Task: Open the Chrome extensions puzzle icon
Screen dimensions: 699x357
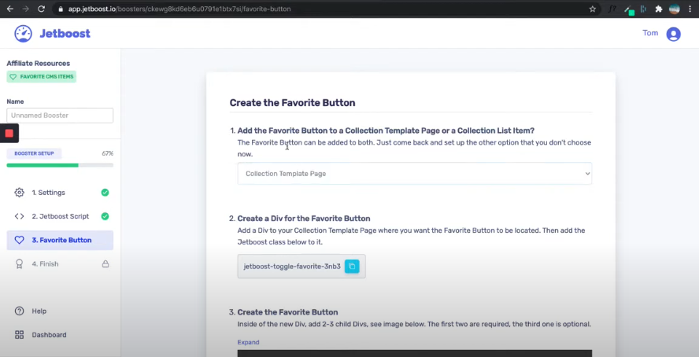Action: click(658, 9)
